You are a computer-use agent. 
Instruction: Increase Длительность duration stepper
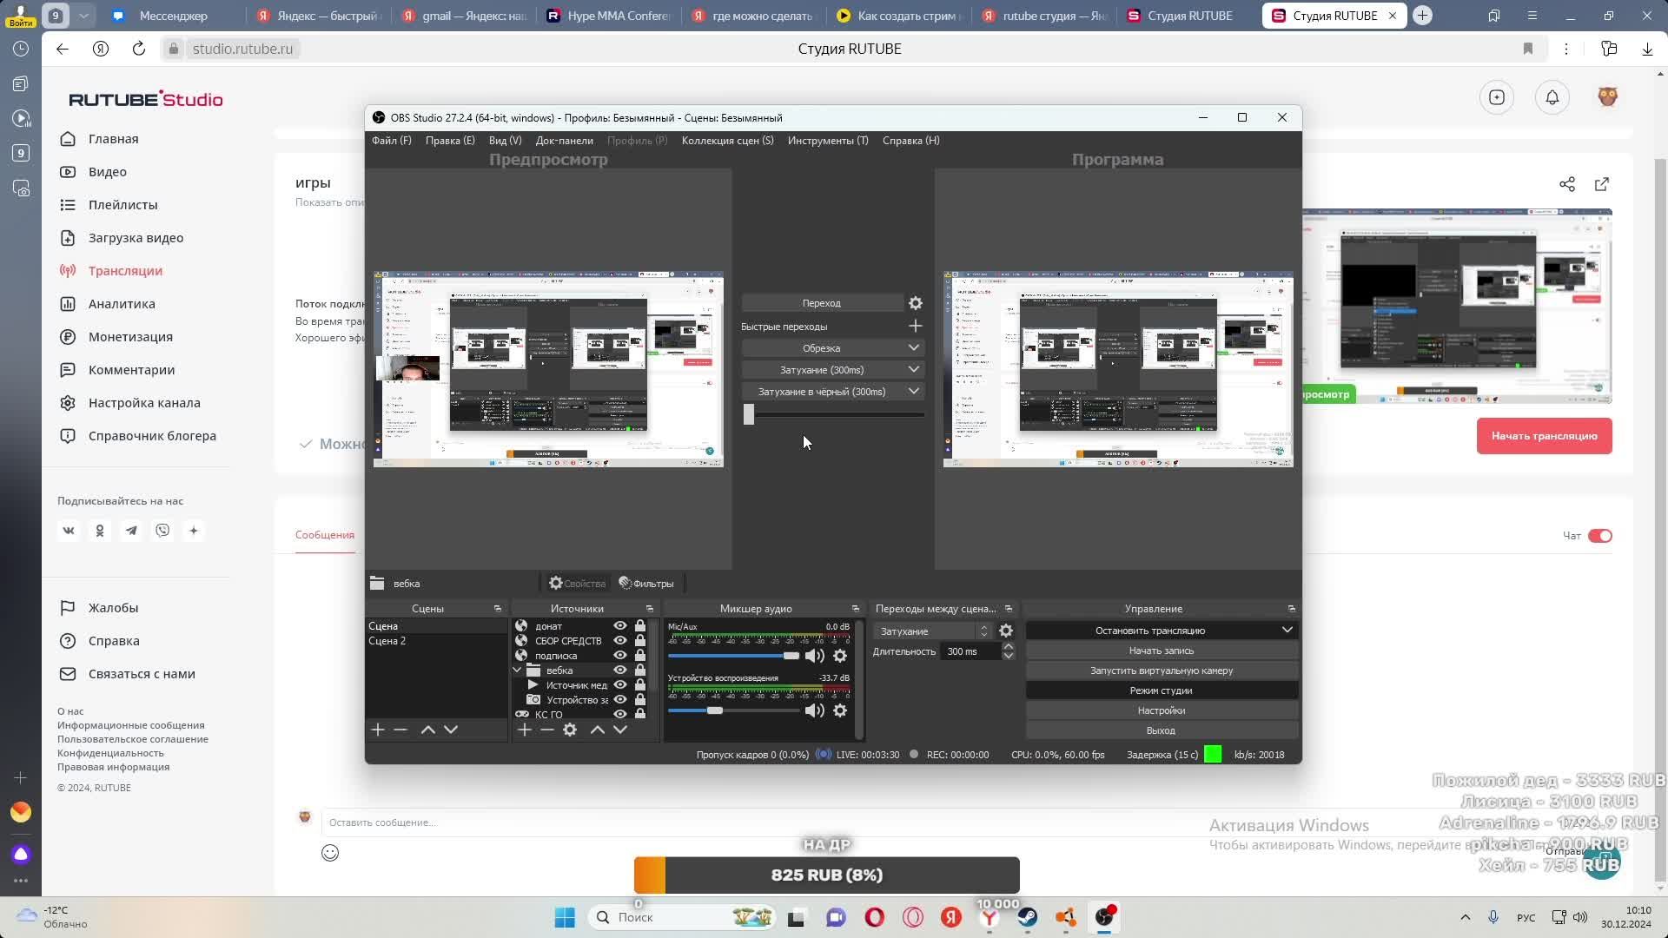point(1009,647)
